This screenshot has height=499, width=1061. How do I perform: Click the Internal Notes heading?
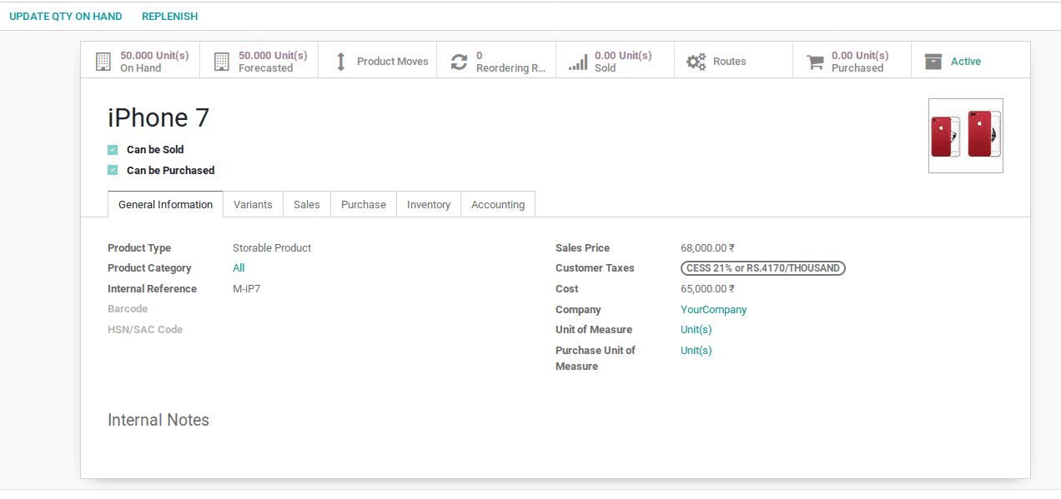[x=158, y=420]
